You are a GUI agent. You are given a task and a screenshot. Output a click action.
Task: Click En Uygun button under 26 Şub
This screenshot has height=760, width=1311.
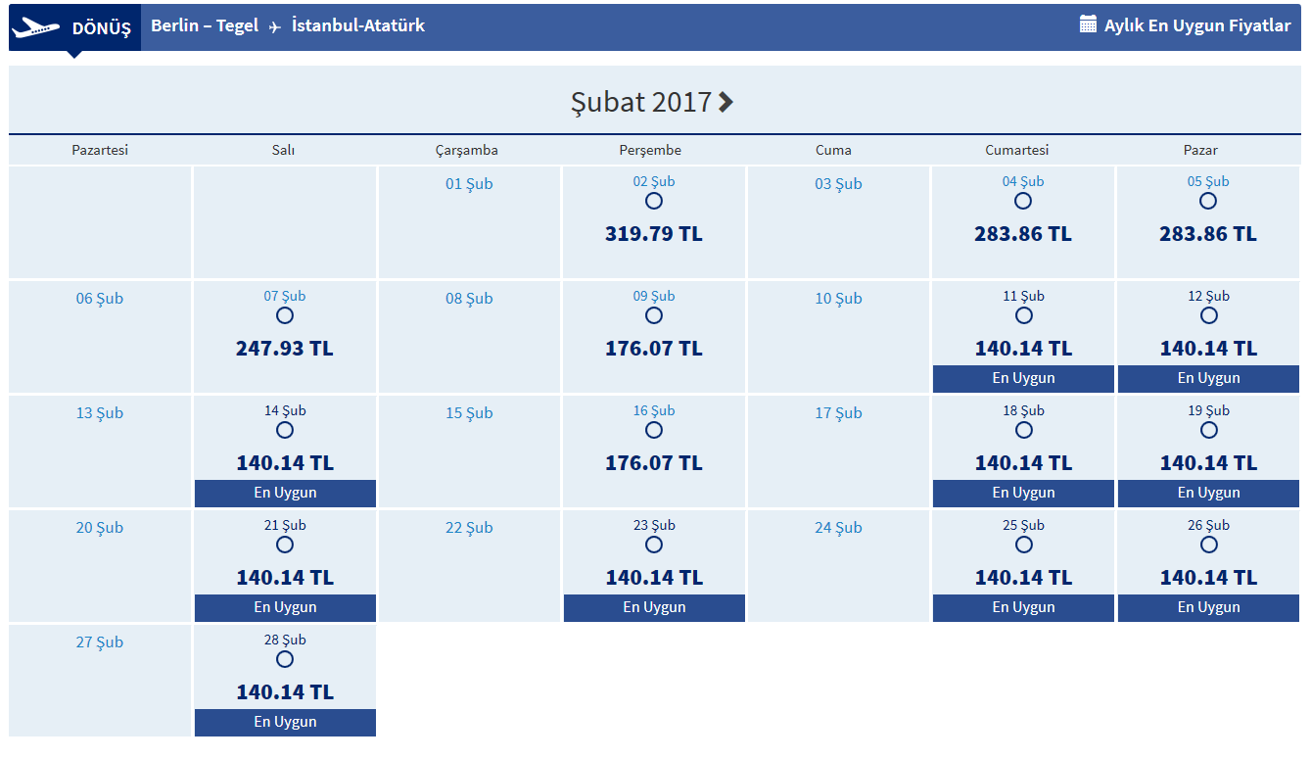click(1208, 607)
